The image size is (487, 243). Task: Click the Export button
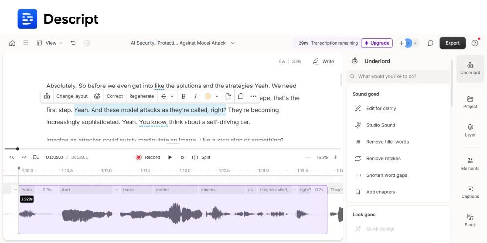click(x=452, y=43)
